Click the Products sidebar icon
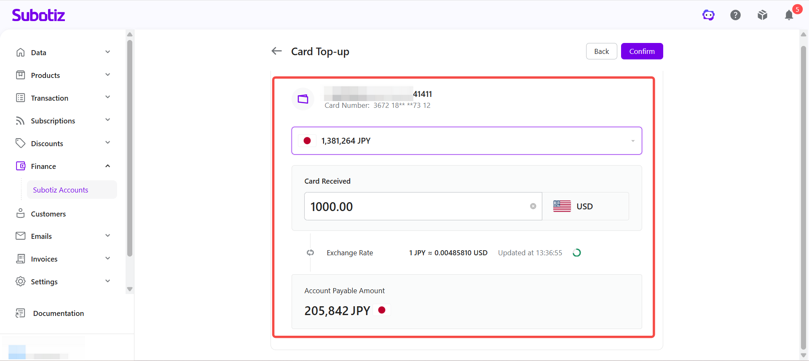 (20, 75)
